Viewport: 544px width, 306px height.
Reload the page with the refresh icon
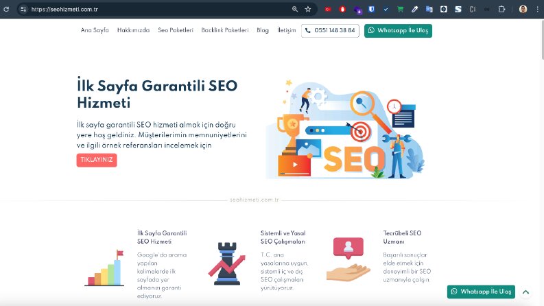6,10
